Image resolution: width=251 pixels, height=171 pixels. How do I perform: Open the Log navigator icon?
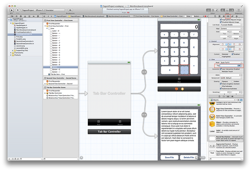pos(38,16)
